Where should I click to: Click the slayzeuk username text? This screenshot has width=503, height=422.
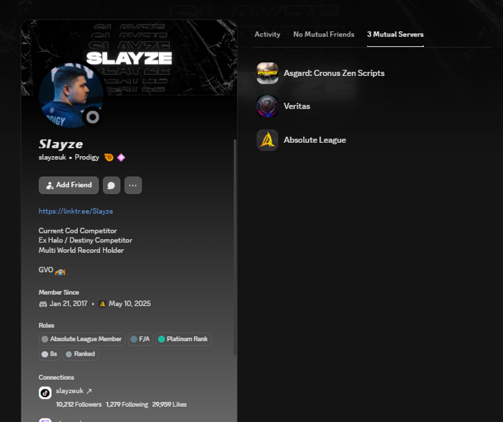pyautogui.click(x=52, y=157)
